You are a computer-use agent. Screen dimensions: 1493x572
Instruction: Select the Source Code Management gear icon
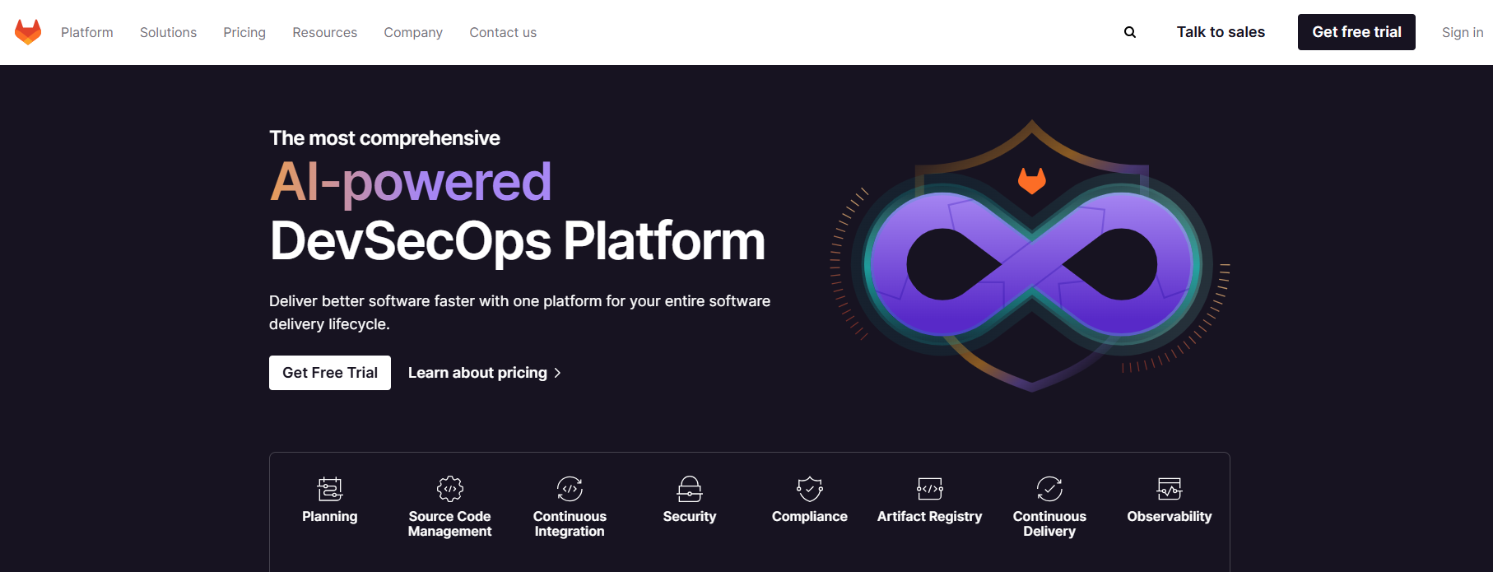[450, 489]
